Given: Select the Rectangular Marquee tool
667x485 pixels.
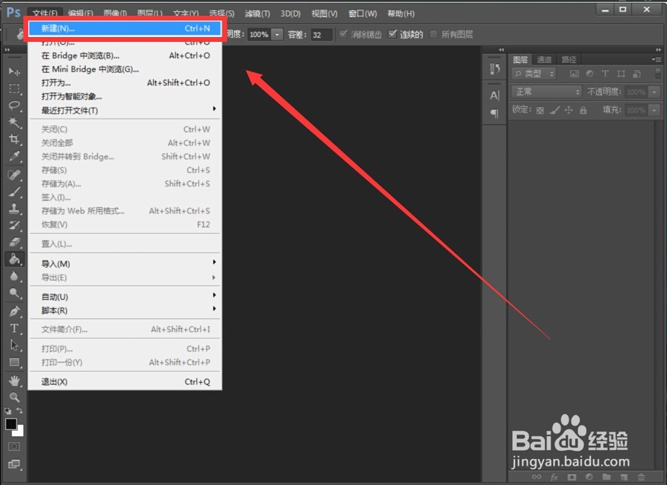Looking at the screenshot, I should (14, 88).
